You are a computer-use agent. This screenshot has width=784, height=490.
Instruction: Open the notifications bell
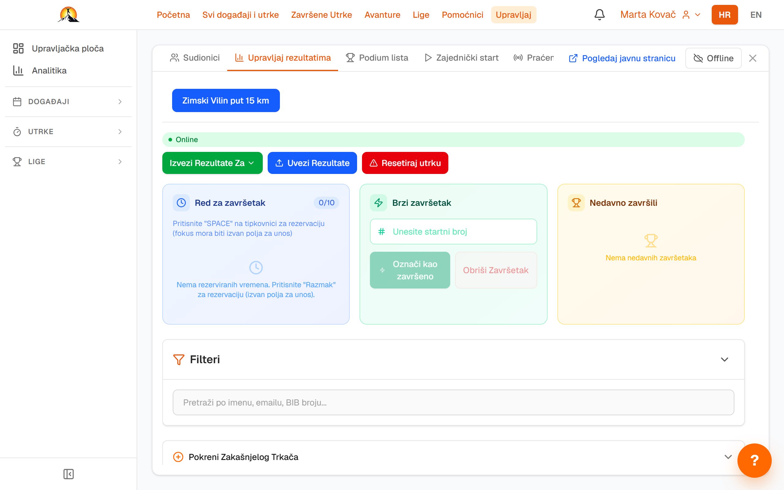(599, 15)
